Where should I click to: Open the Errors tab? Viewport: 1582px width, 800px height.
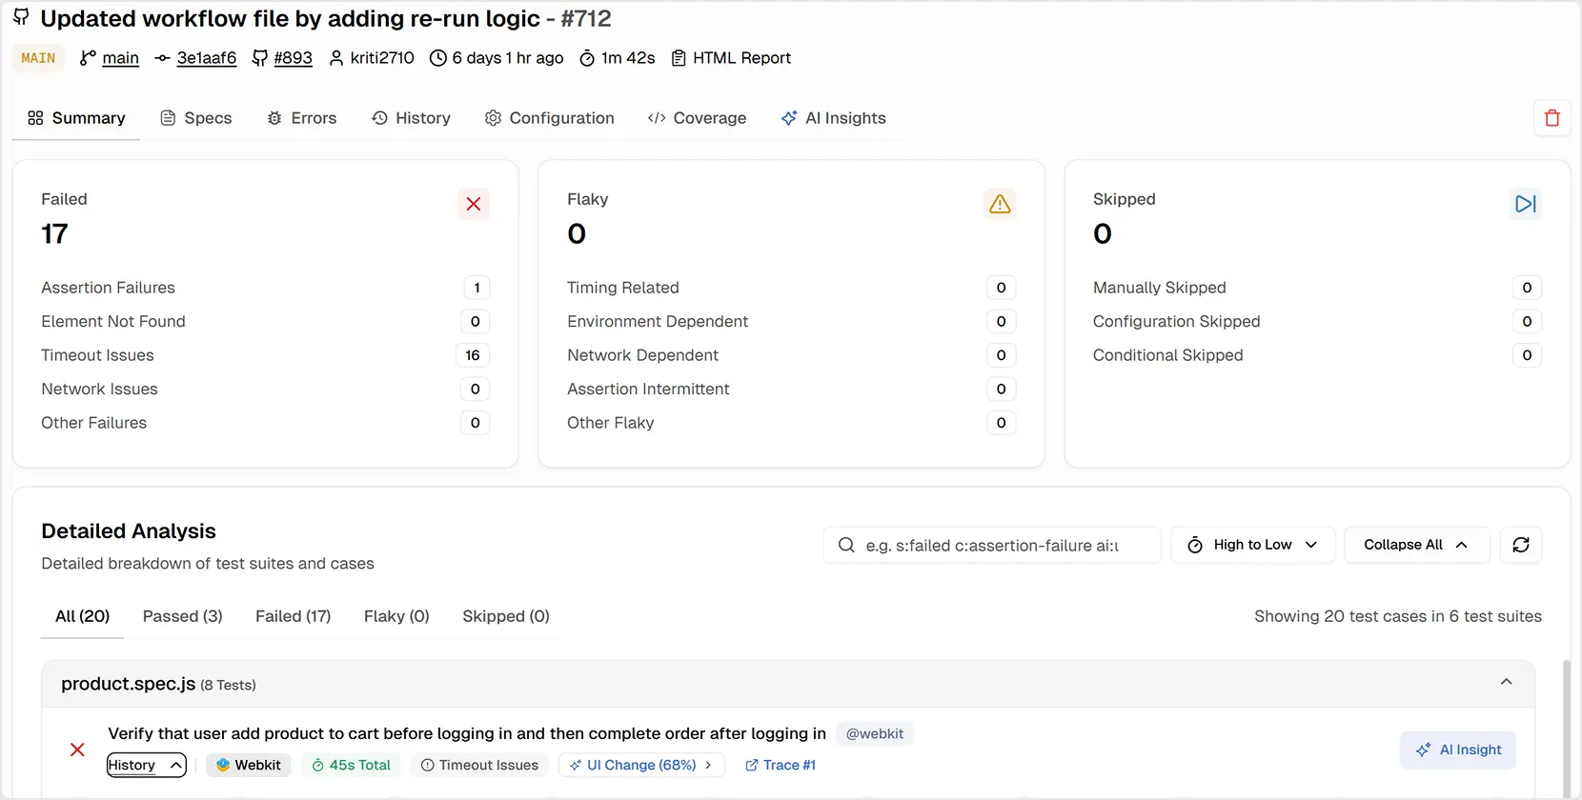(302, 118)
